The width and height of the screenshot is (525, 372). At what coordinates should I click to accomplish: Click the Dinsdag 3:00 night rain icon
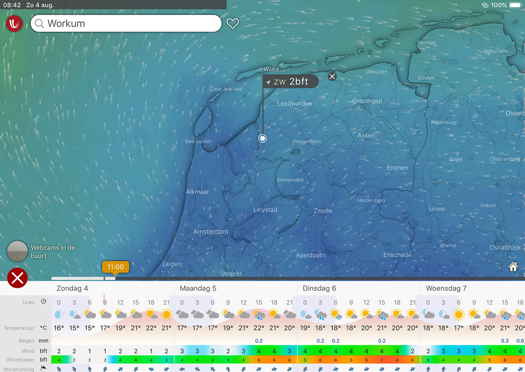321,315
